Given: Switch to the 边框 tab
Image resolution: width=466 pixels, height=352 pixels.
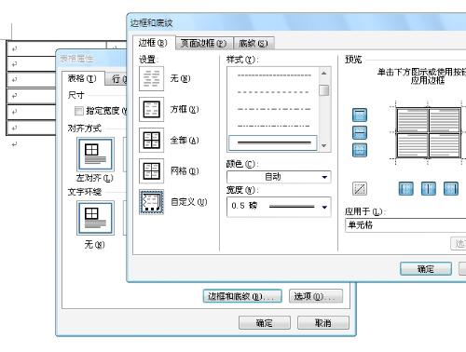Looking at the screenshot, I should click(153, 43).
